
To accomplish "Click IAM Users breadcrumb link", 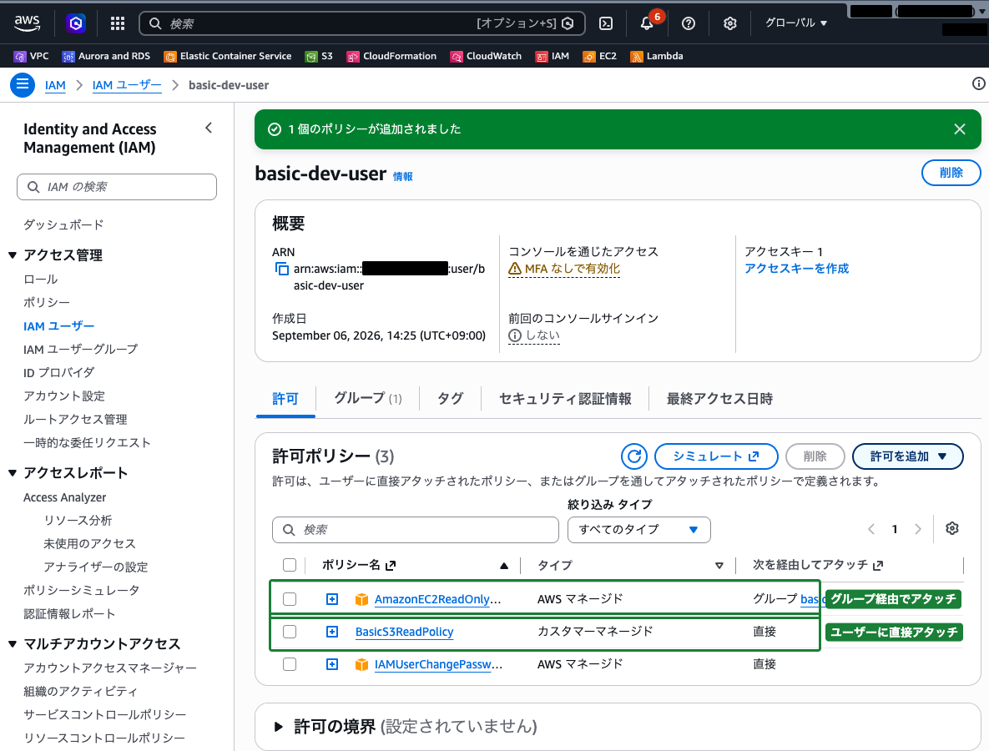I will pyautogui.click(x=127, y=85).
